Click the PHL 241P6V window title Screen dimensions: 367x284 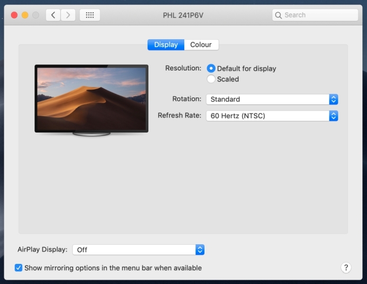[x=183, y=15]
